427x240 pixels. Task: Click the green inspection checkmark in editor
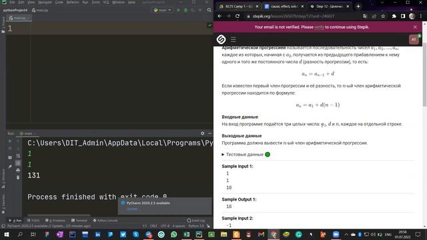pos(209,25)
